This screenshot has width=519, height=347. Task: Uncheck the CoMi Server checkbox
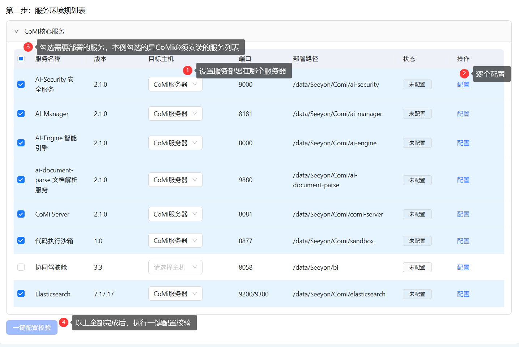[x=21, y=214]
